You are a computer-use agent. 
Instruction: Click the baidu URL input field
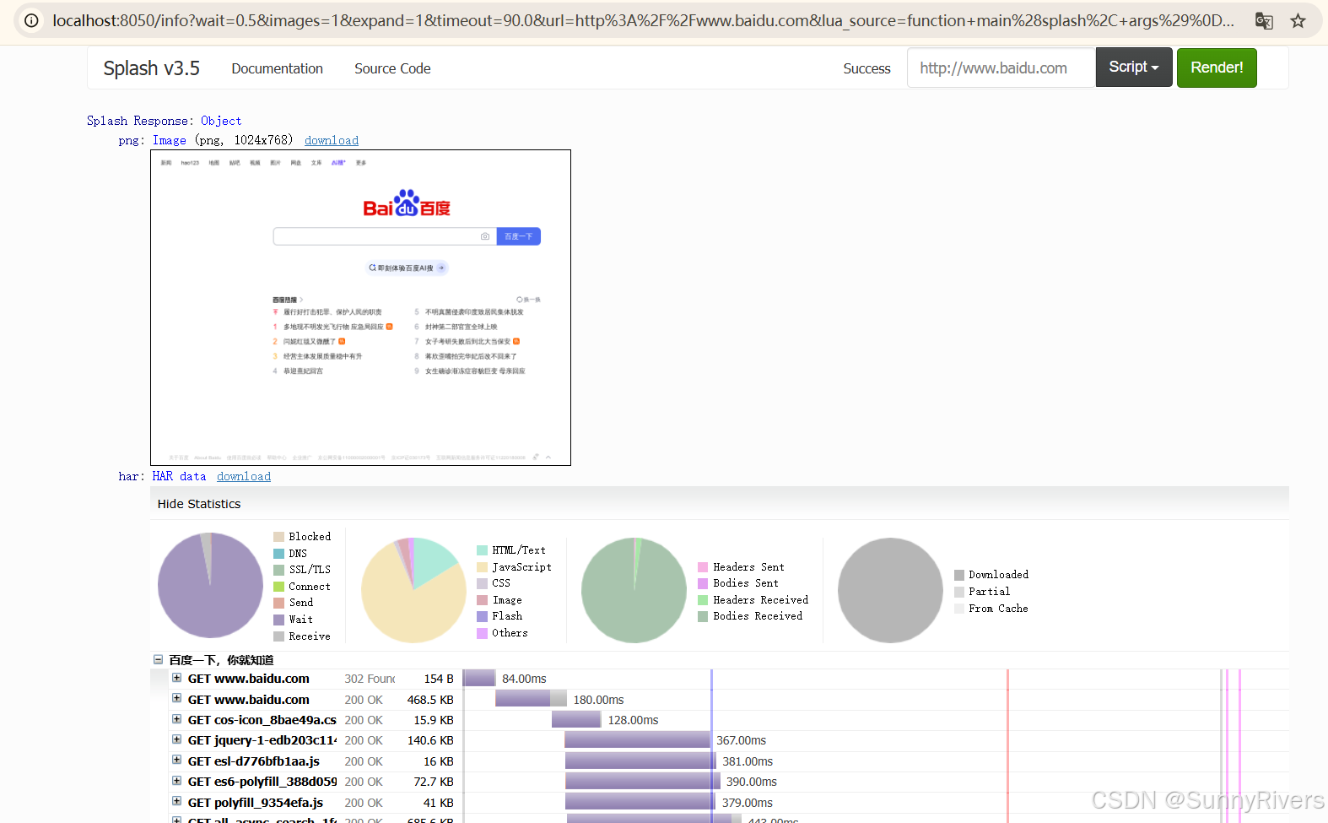[x=1001, y=68]
